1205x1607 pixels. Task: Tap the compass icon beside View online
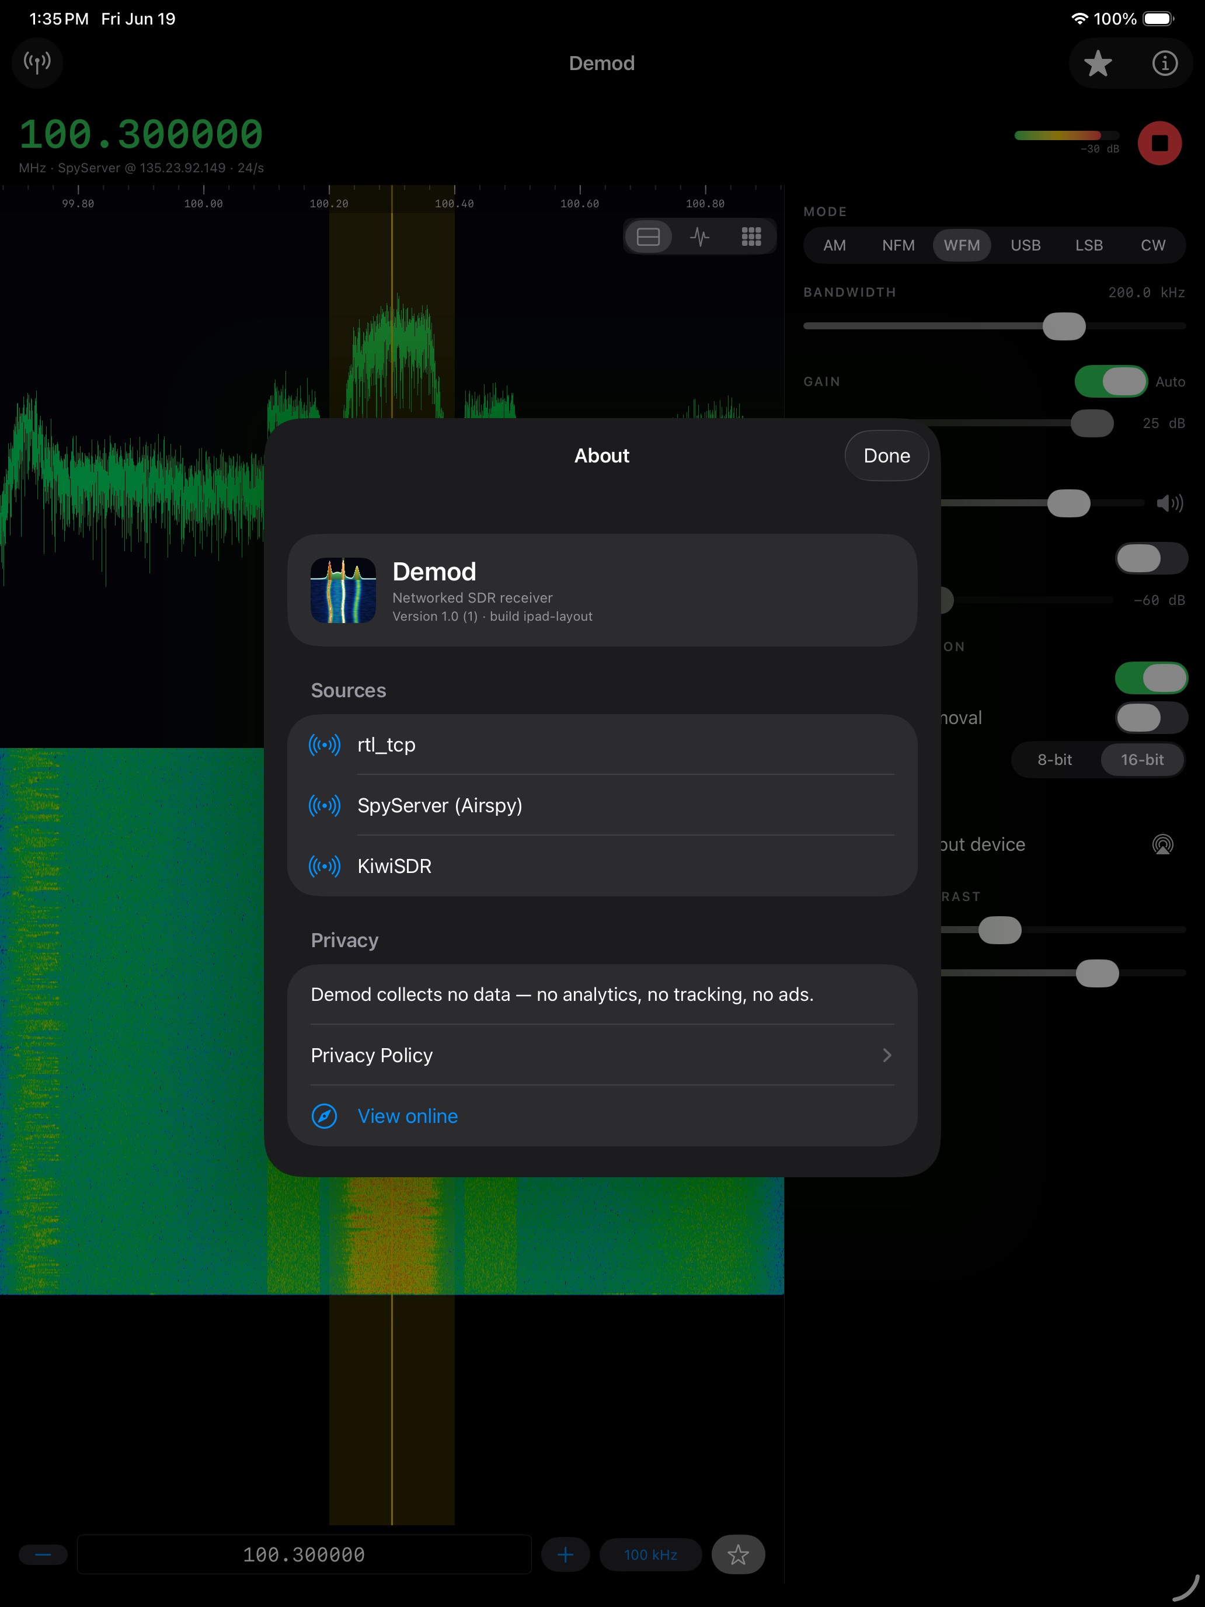pyautogui.click(x=324, y=1116)
